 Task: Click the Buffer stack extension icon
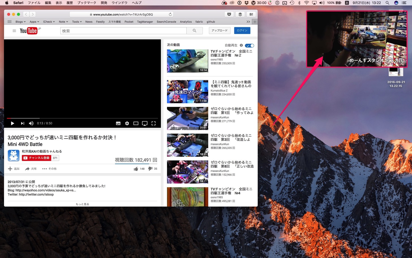pos(240,14)
